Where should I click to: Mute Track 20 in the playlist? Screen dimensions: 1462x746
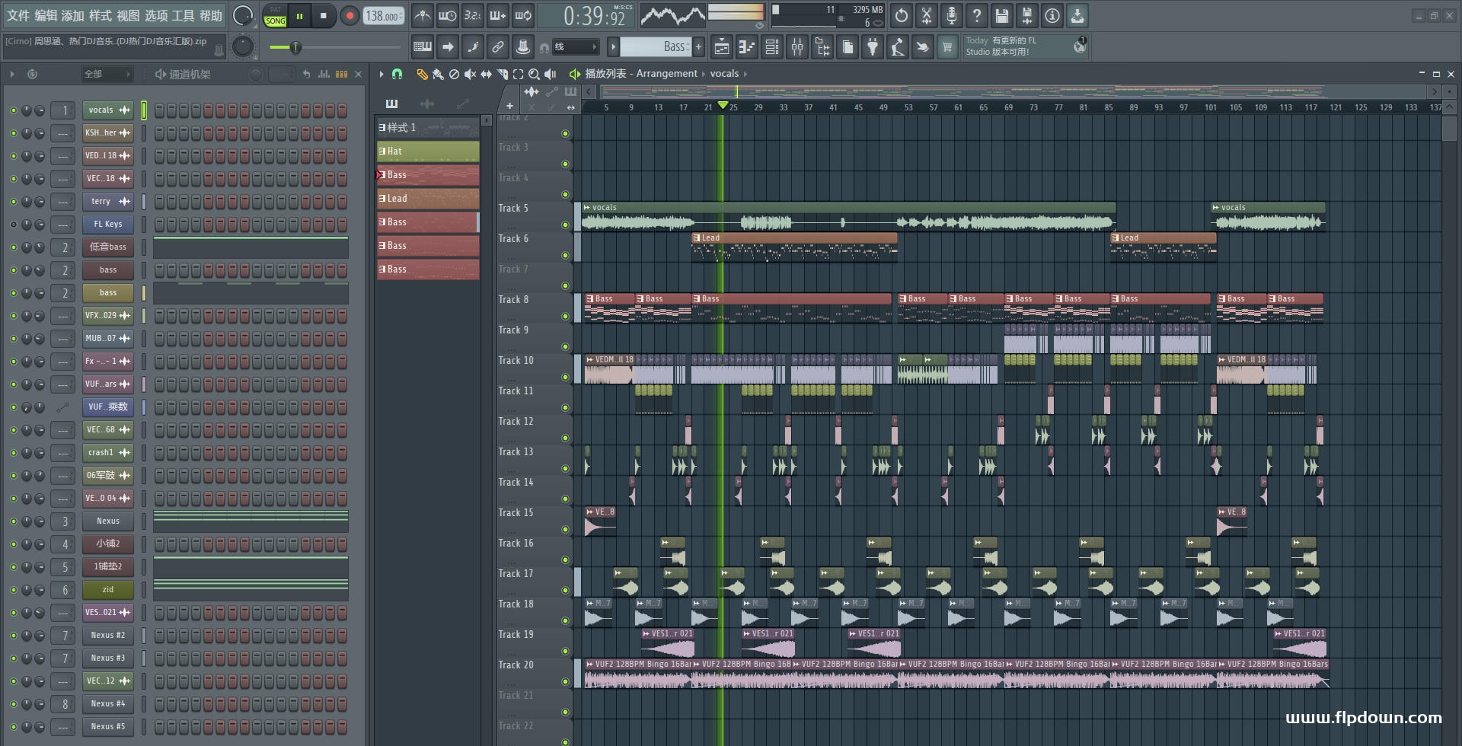(565, 681)
